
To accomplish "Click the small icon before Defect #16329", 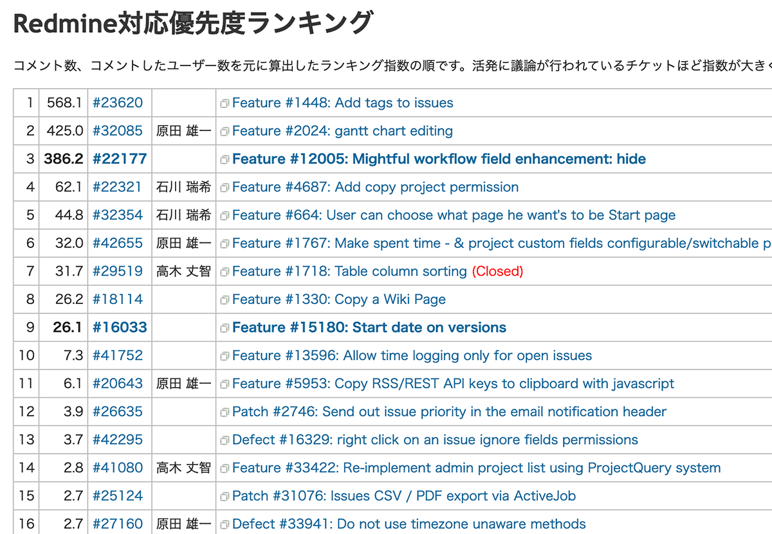I will click(225, 440).
